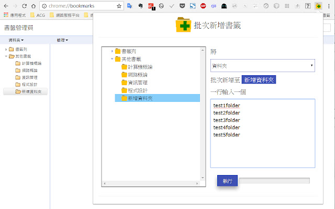Click the test3folder line in text area
The image size is (335, 209).
tap(227, 120)
